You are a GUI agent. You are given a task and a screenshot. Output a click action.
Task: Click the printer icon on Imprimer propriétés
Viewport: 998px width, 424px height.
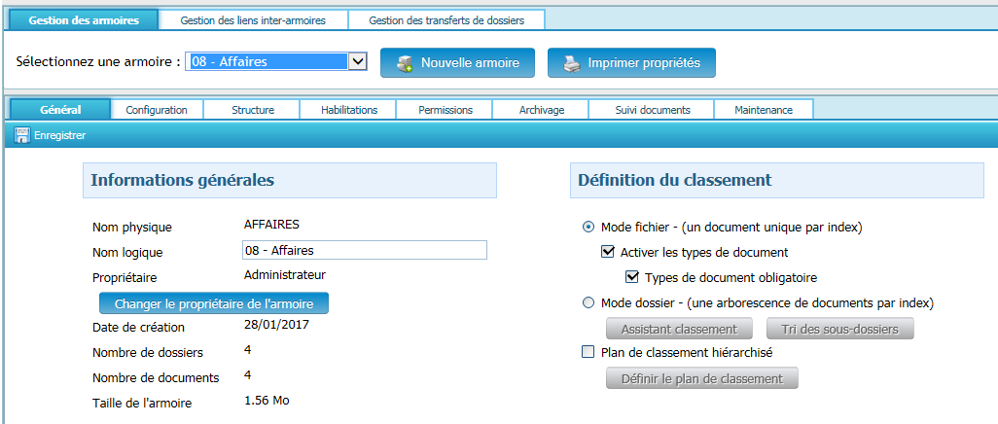coord(572,63)
